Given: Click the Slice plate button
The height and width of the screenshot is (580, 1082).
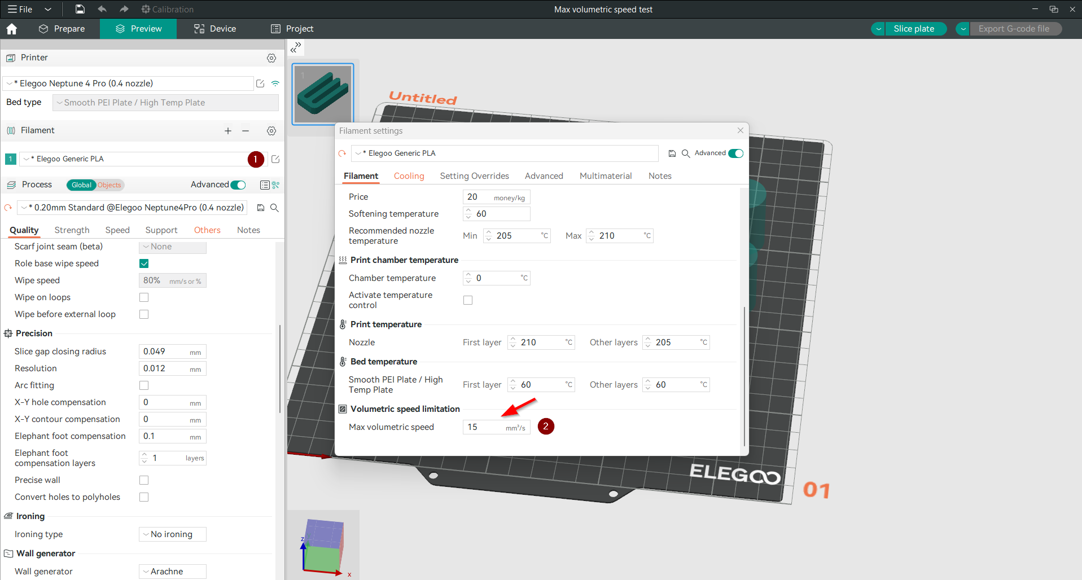Looking at the screenshot, I should click(914, 29).
